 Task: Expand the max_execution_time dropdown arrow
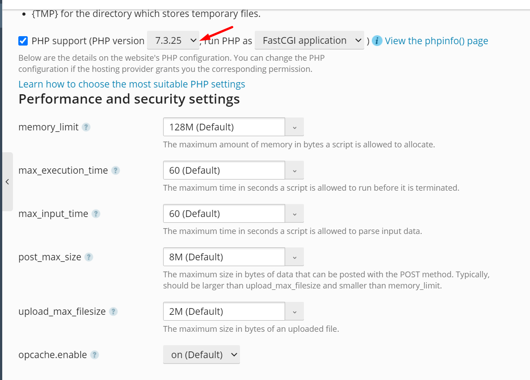294,170
